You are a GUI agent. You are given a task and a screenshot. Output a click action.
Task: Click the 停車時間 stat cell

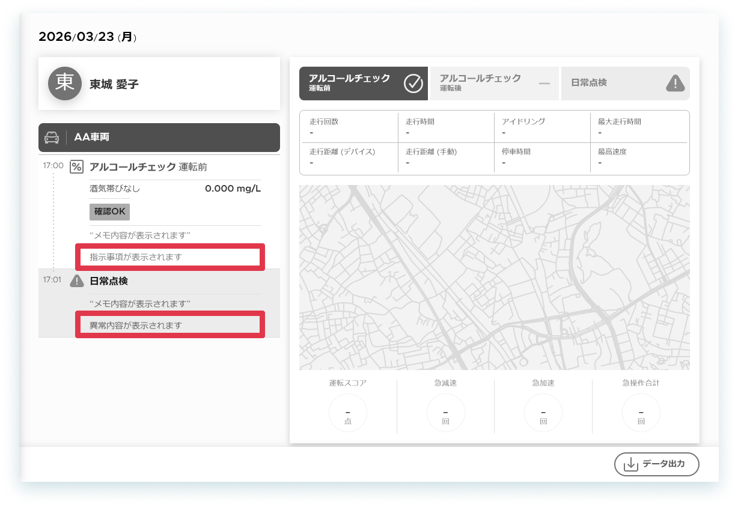tap(542, 158)
